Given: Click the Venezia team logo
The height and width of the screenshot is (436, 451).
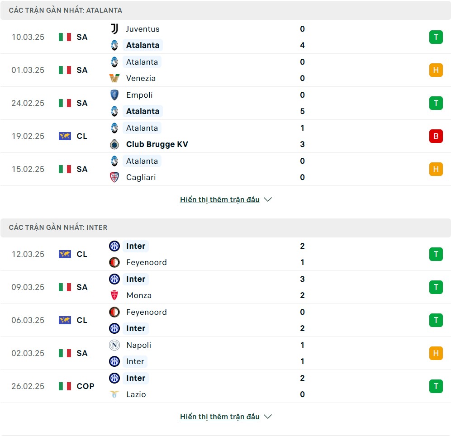Looking at the screenshot, I should pos(114,78).
